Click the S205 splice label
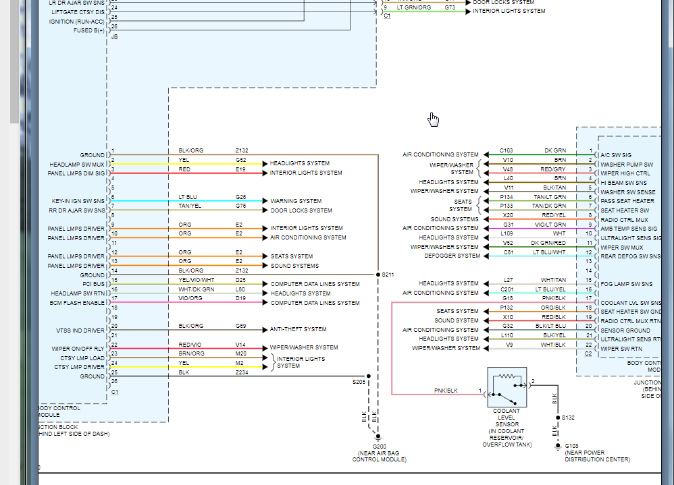 click(359, 382)
